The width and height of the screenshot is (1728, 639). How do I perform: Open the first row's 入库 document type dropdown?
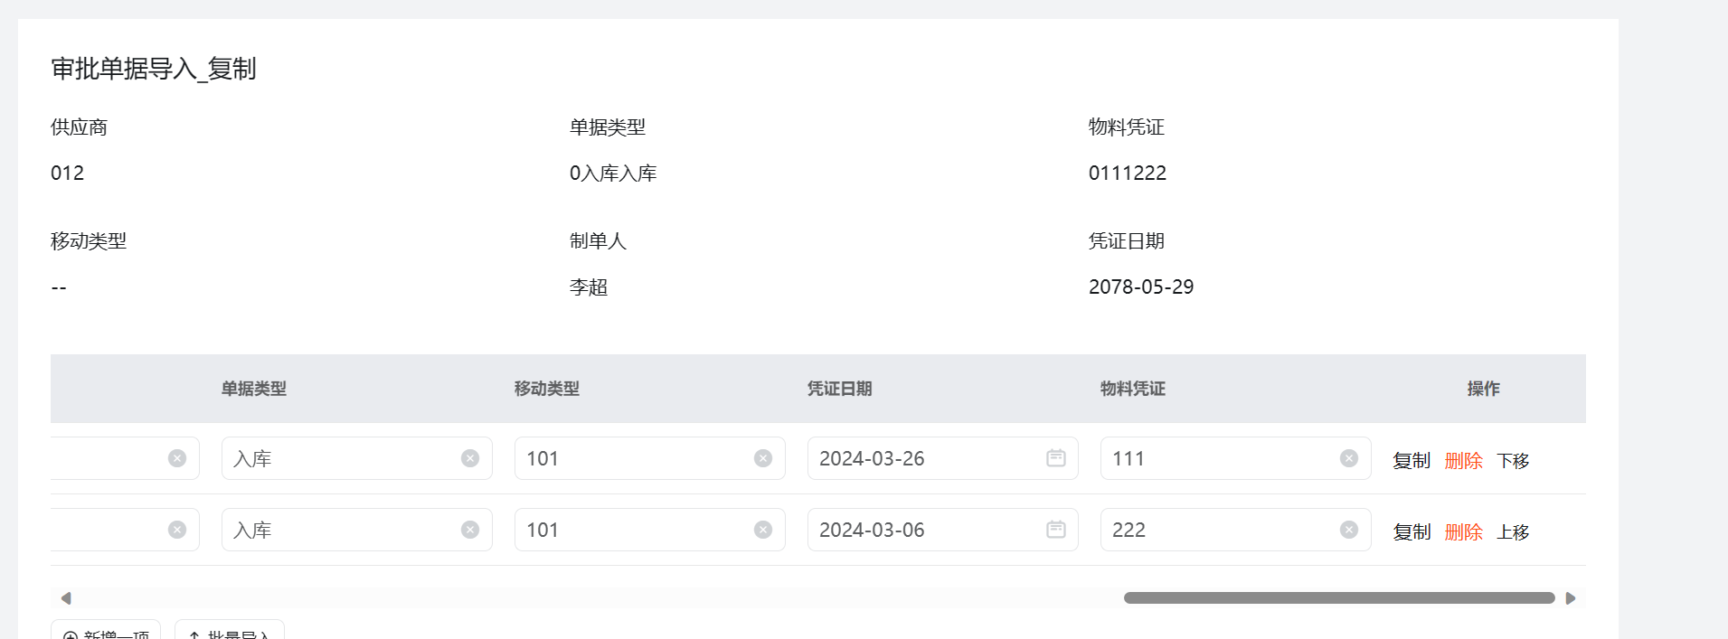point(357,458)
